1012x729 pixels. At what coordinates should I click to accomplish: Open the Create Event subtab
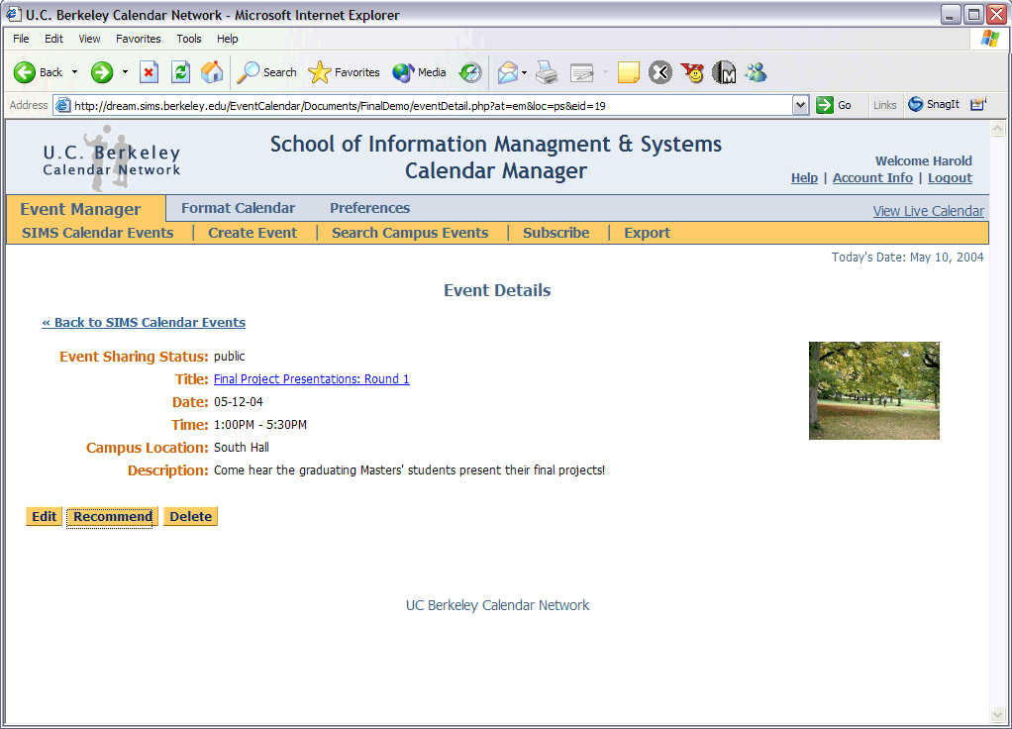[x=253, y=233]
